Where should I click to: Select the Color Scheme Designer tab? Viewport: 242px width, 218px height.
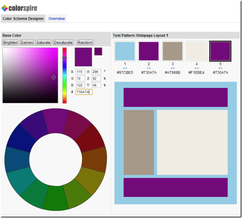23,19
